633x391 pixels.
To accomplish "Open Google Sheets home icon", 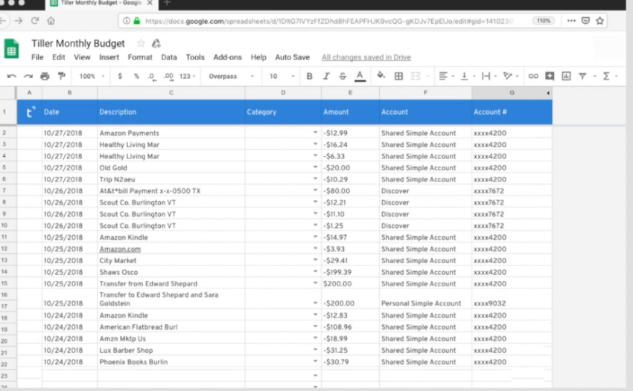I will (x=11, y=49).
